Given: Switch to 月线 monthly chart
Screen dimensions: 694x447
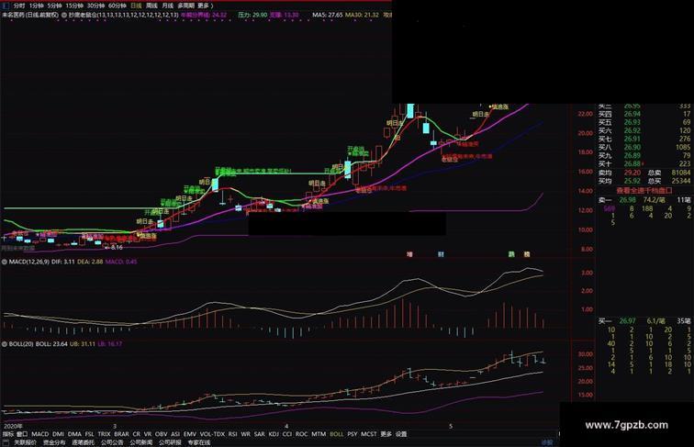Looking at the screenshot, I should click(x=168, y=6).
